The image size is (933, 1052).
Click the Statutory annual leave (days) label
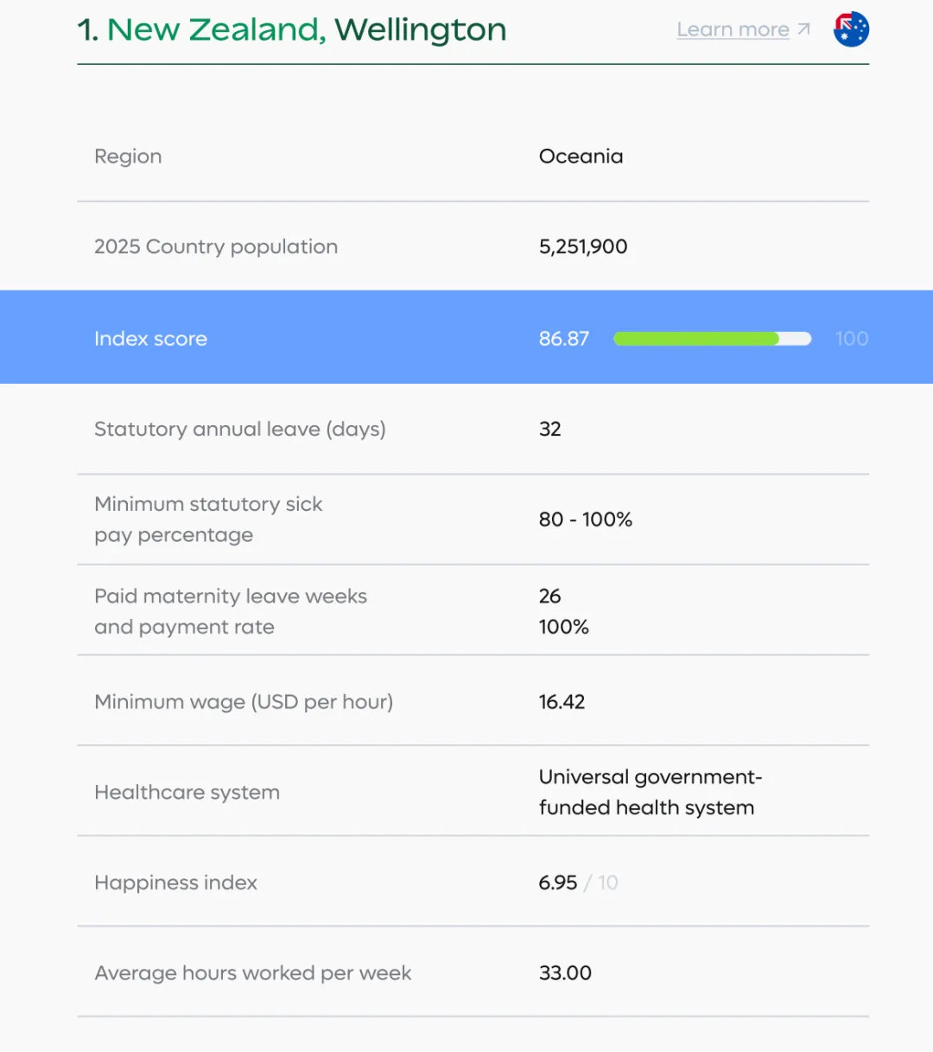click(239, 430)
